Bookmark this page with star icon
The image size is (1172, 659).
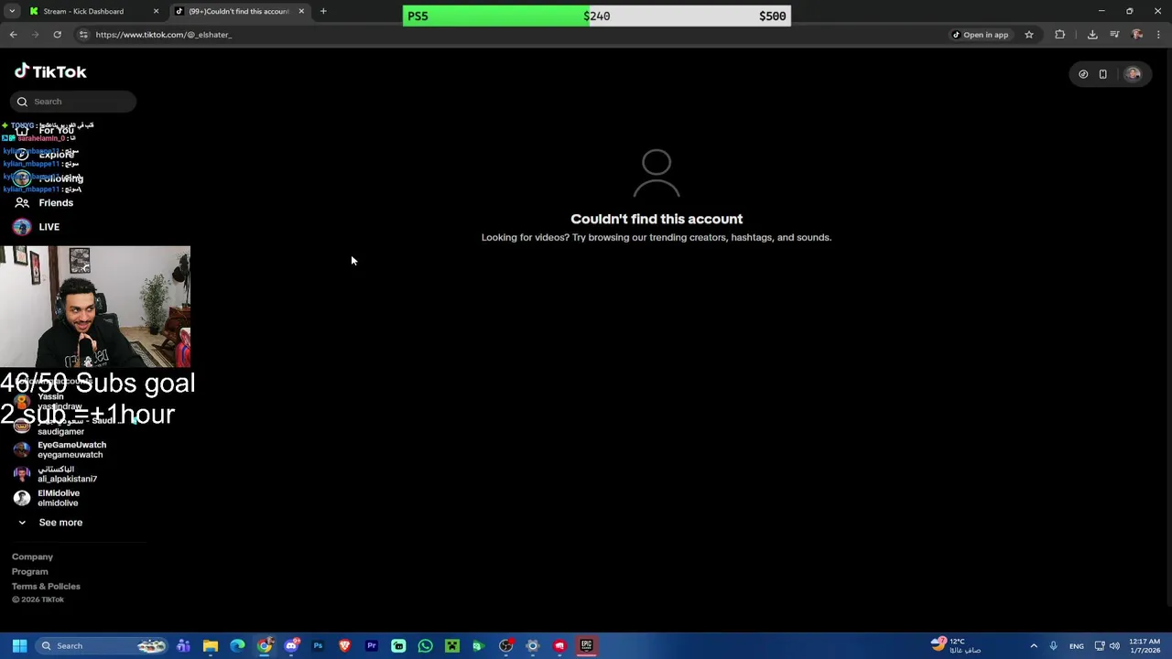pyautogui.click(x=1029, y=35)
